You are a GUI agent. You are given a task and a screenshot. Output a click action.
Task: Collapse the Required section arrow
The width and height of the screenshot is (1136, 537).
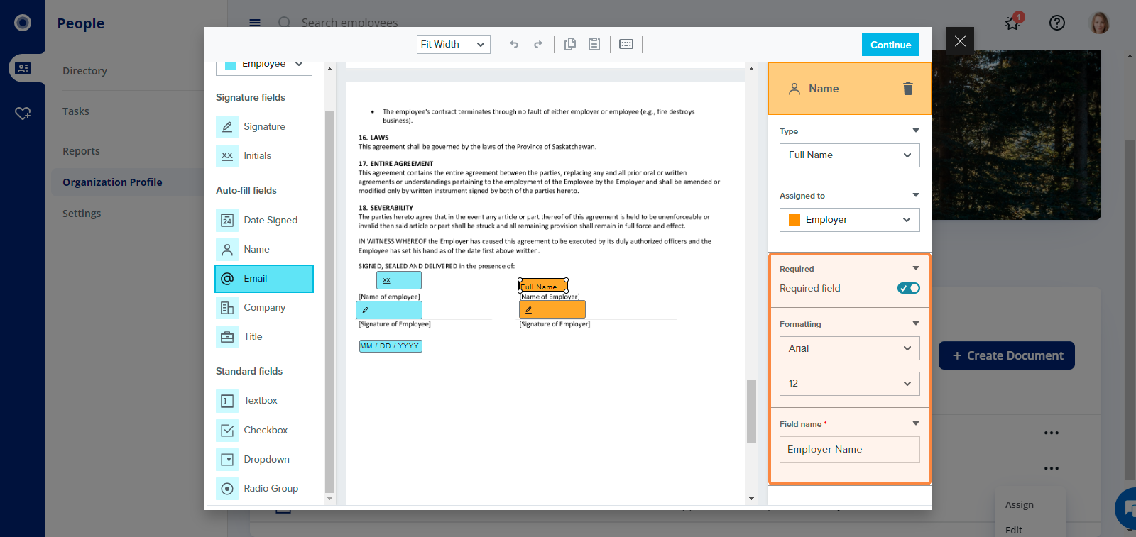916,268
